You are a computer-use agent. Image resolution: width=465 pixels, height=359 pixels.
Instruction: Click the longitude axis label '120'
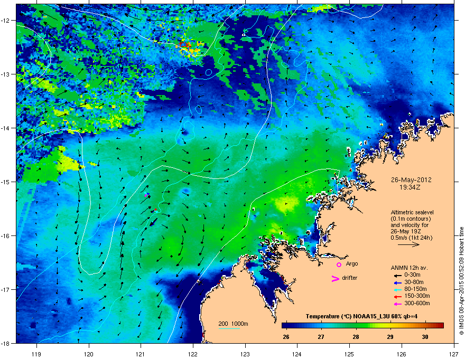point(89,354)
